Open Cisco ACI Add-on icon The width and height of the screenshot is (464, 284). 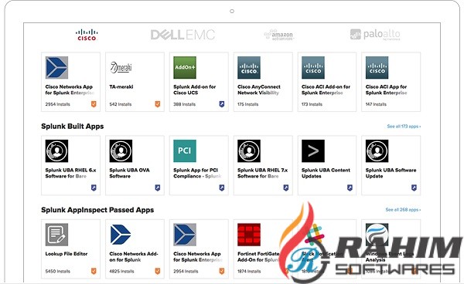point(313,68)
